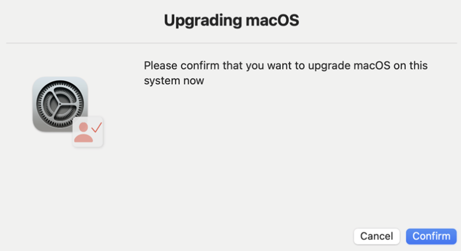Click the word "macOS" in the heading
Screen dimensions: 461x251
(272, 20)
